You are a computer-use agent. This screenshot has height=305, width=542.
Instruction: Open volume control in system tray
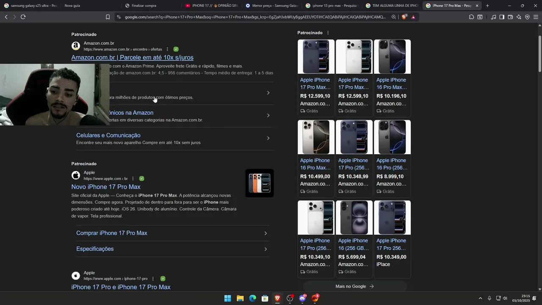(505, 298)
